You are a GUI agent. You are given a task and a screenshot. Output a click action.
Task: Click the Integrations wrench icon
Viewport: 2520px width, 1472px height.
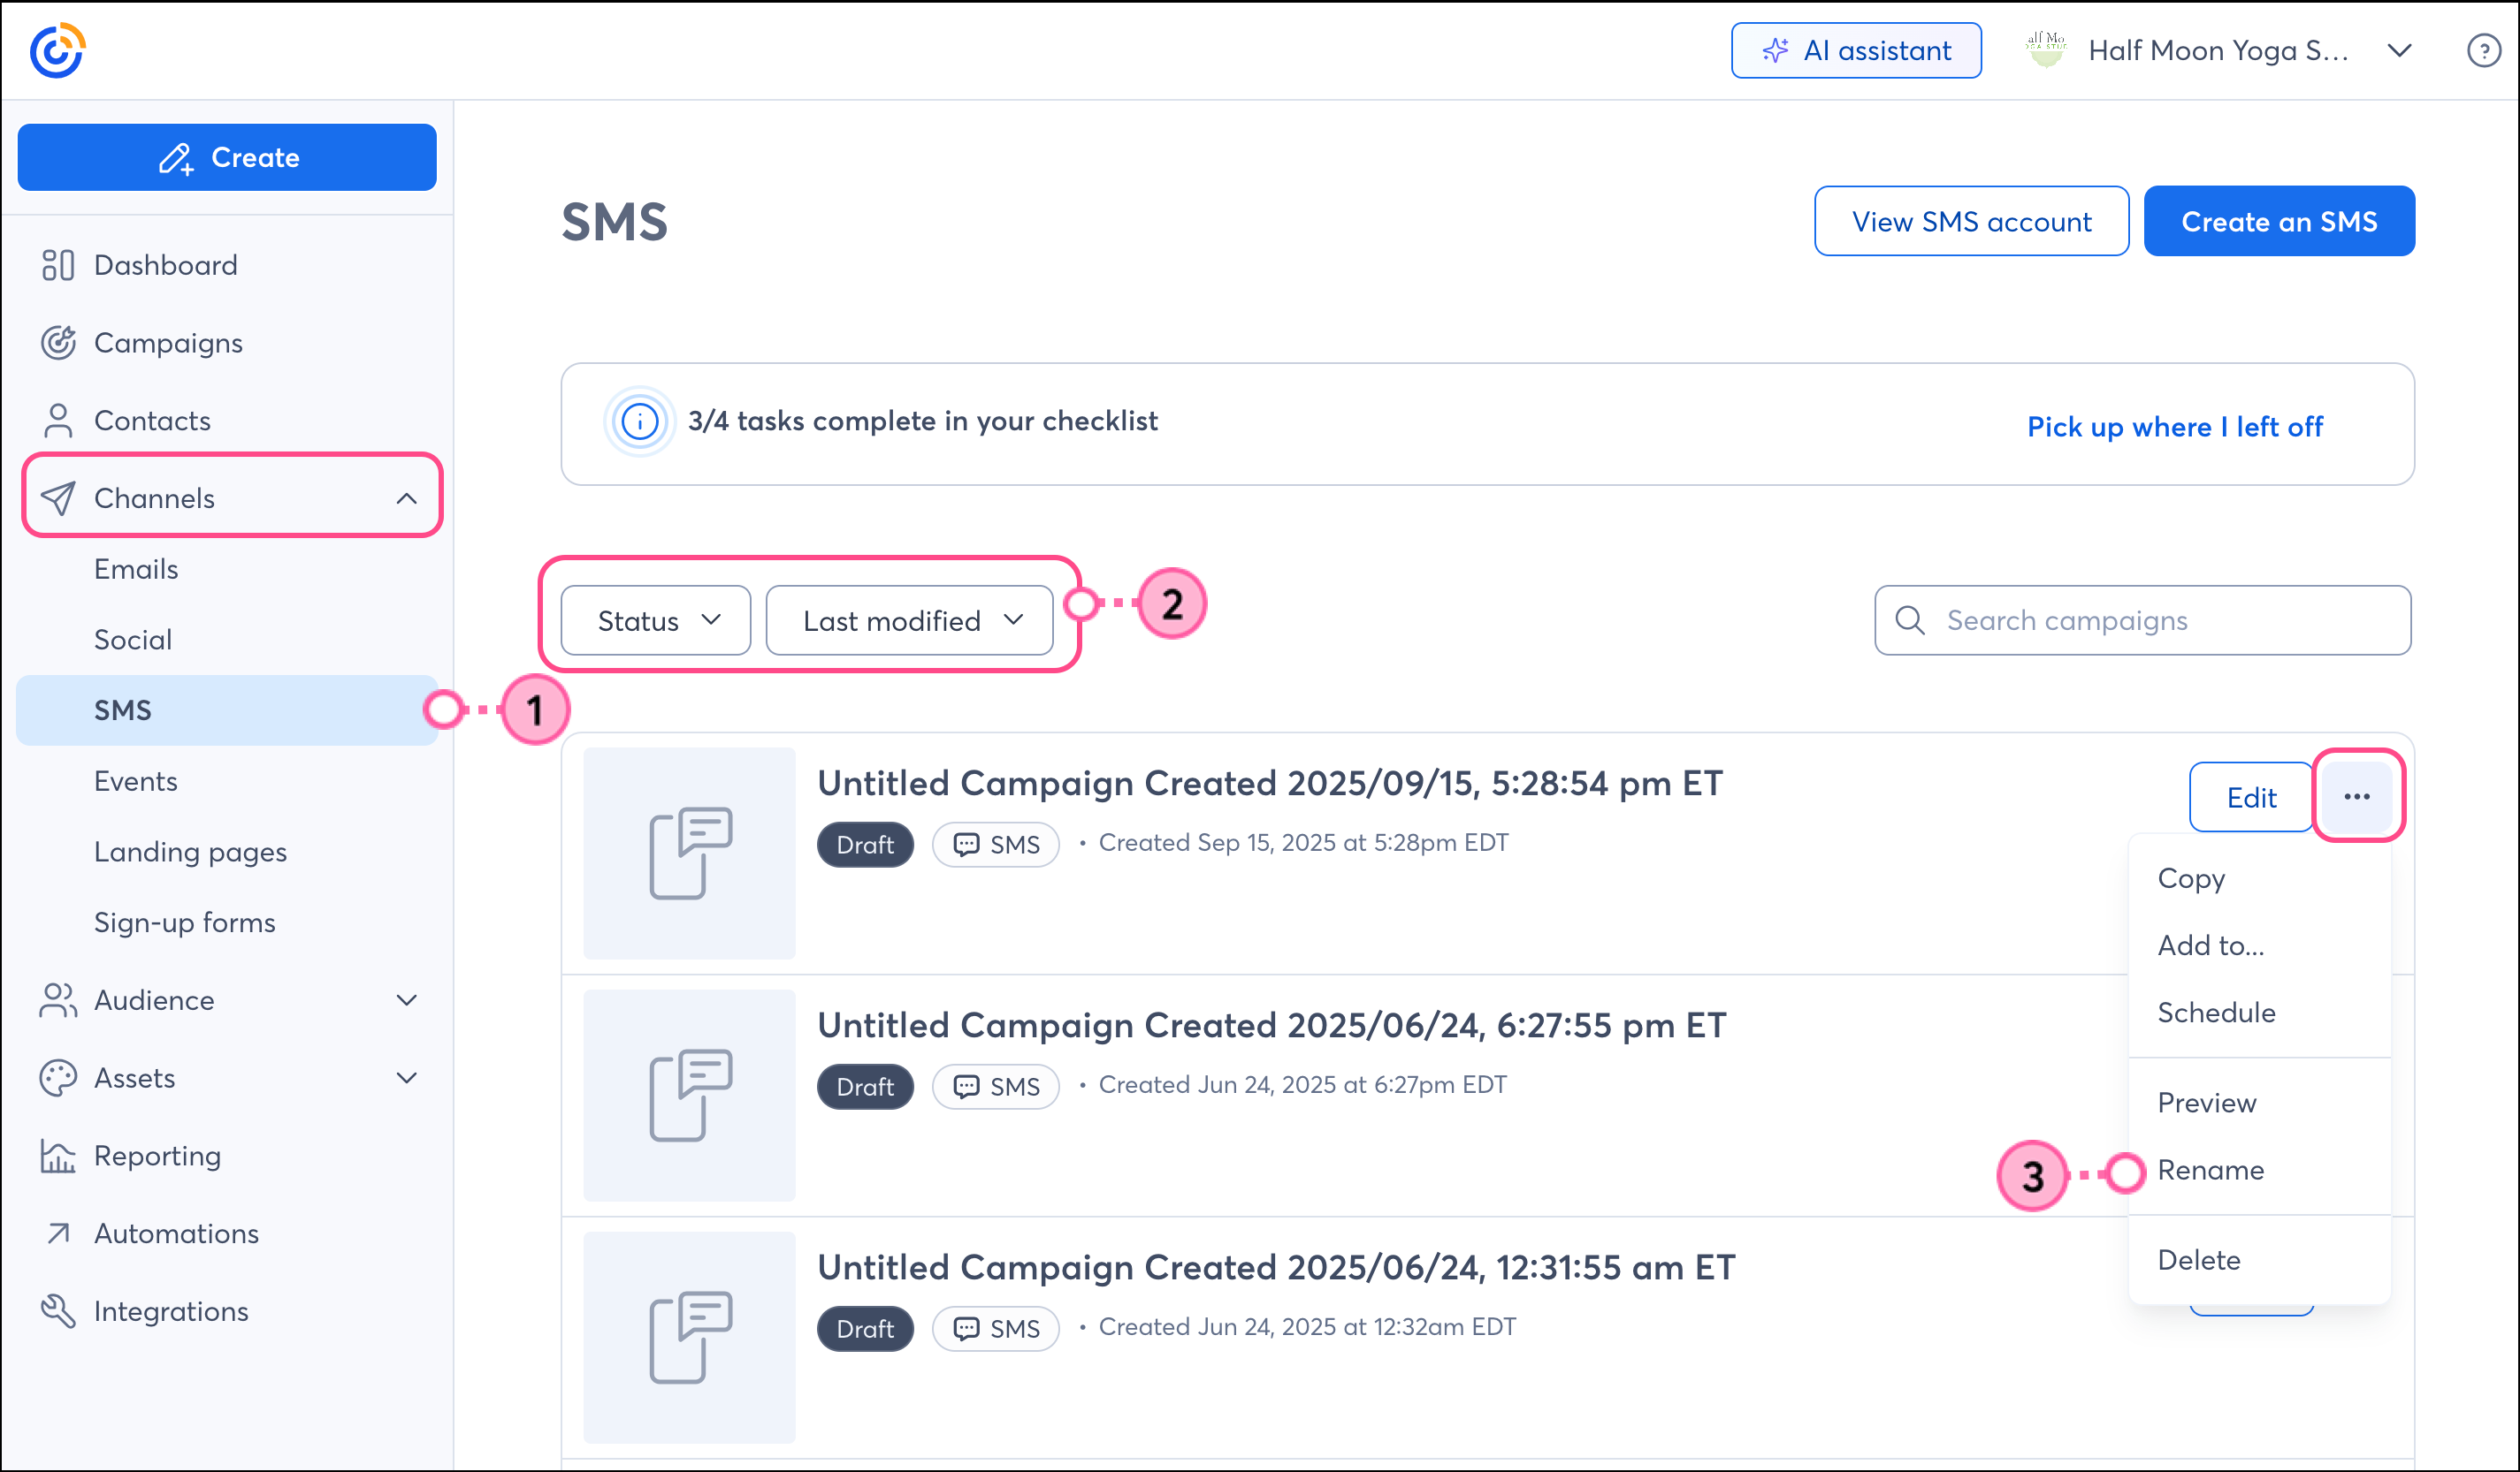tap(58, 1311)
